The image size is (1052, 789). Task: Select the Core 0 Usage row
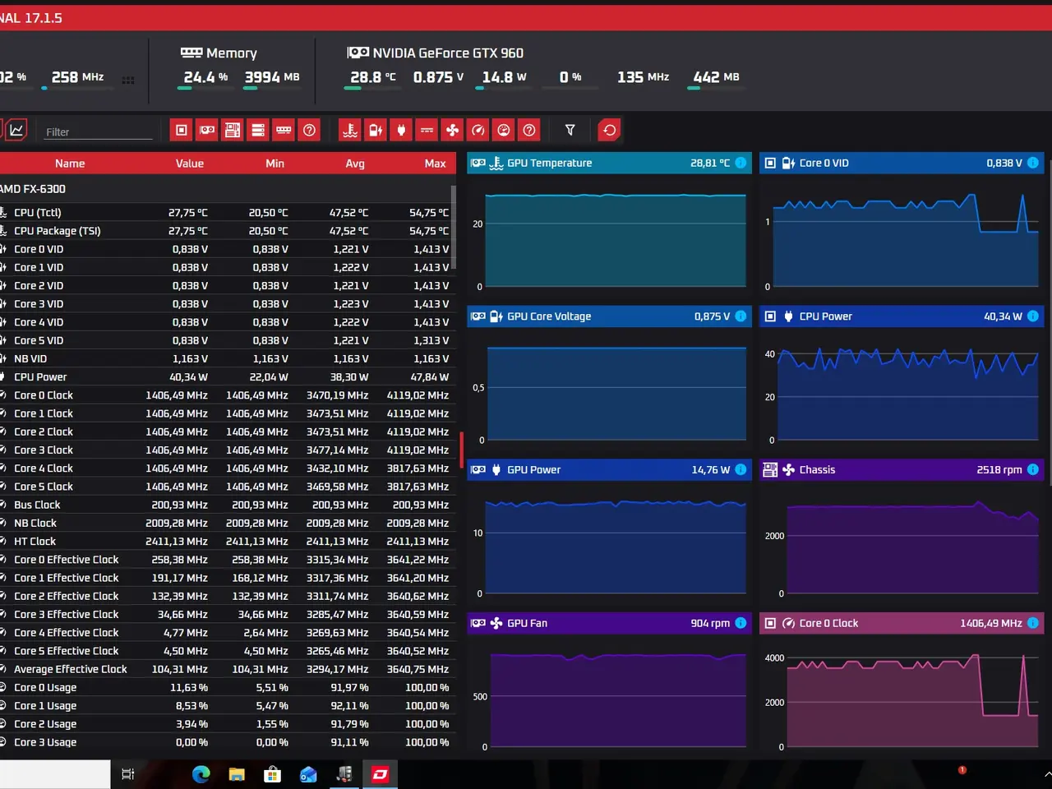point(226,688)
